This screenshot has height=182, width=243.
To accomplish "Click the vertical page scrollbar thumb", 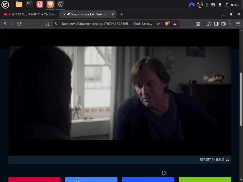I will click(x=241, y=99).
